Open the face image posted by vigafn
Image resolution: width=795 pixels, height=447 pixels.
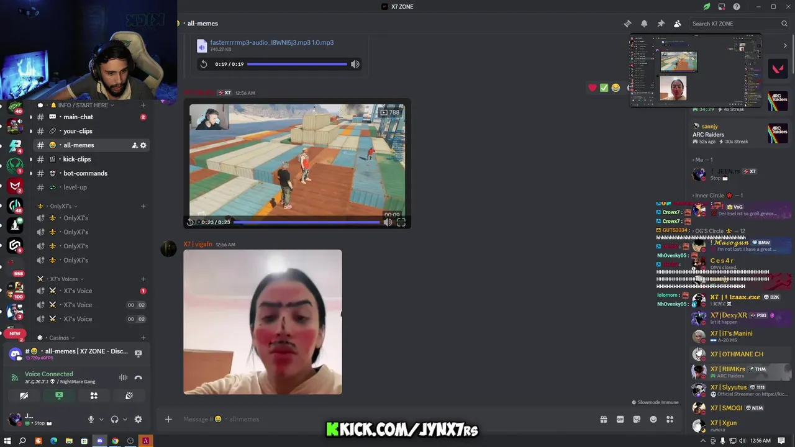[x=263, y=322]
